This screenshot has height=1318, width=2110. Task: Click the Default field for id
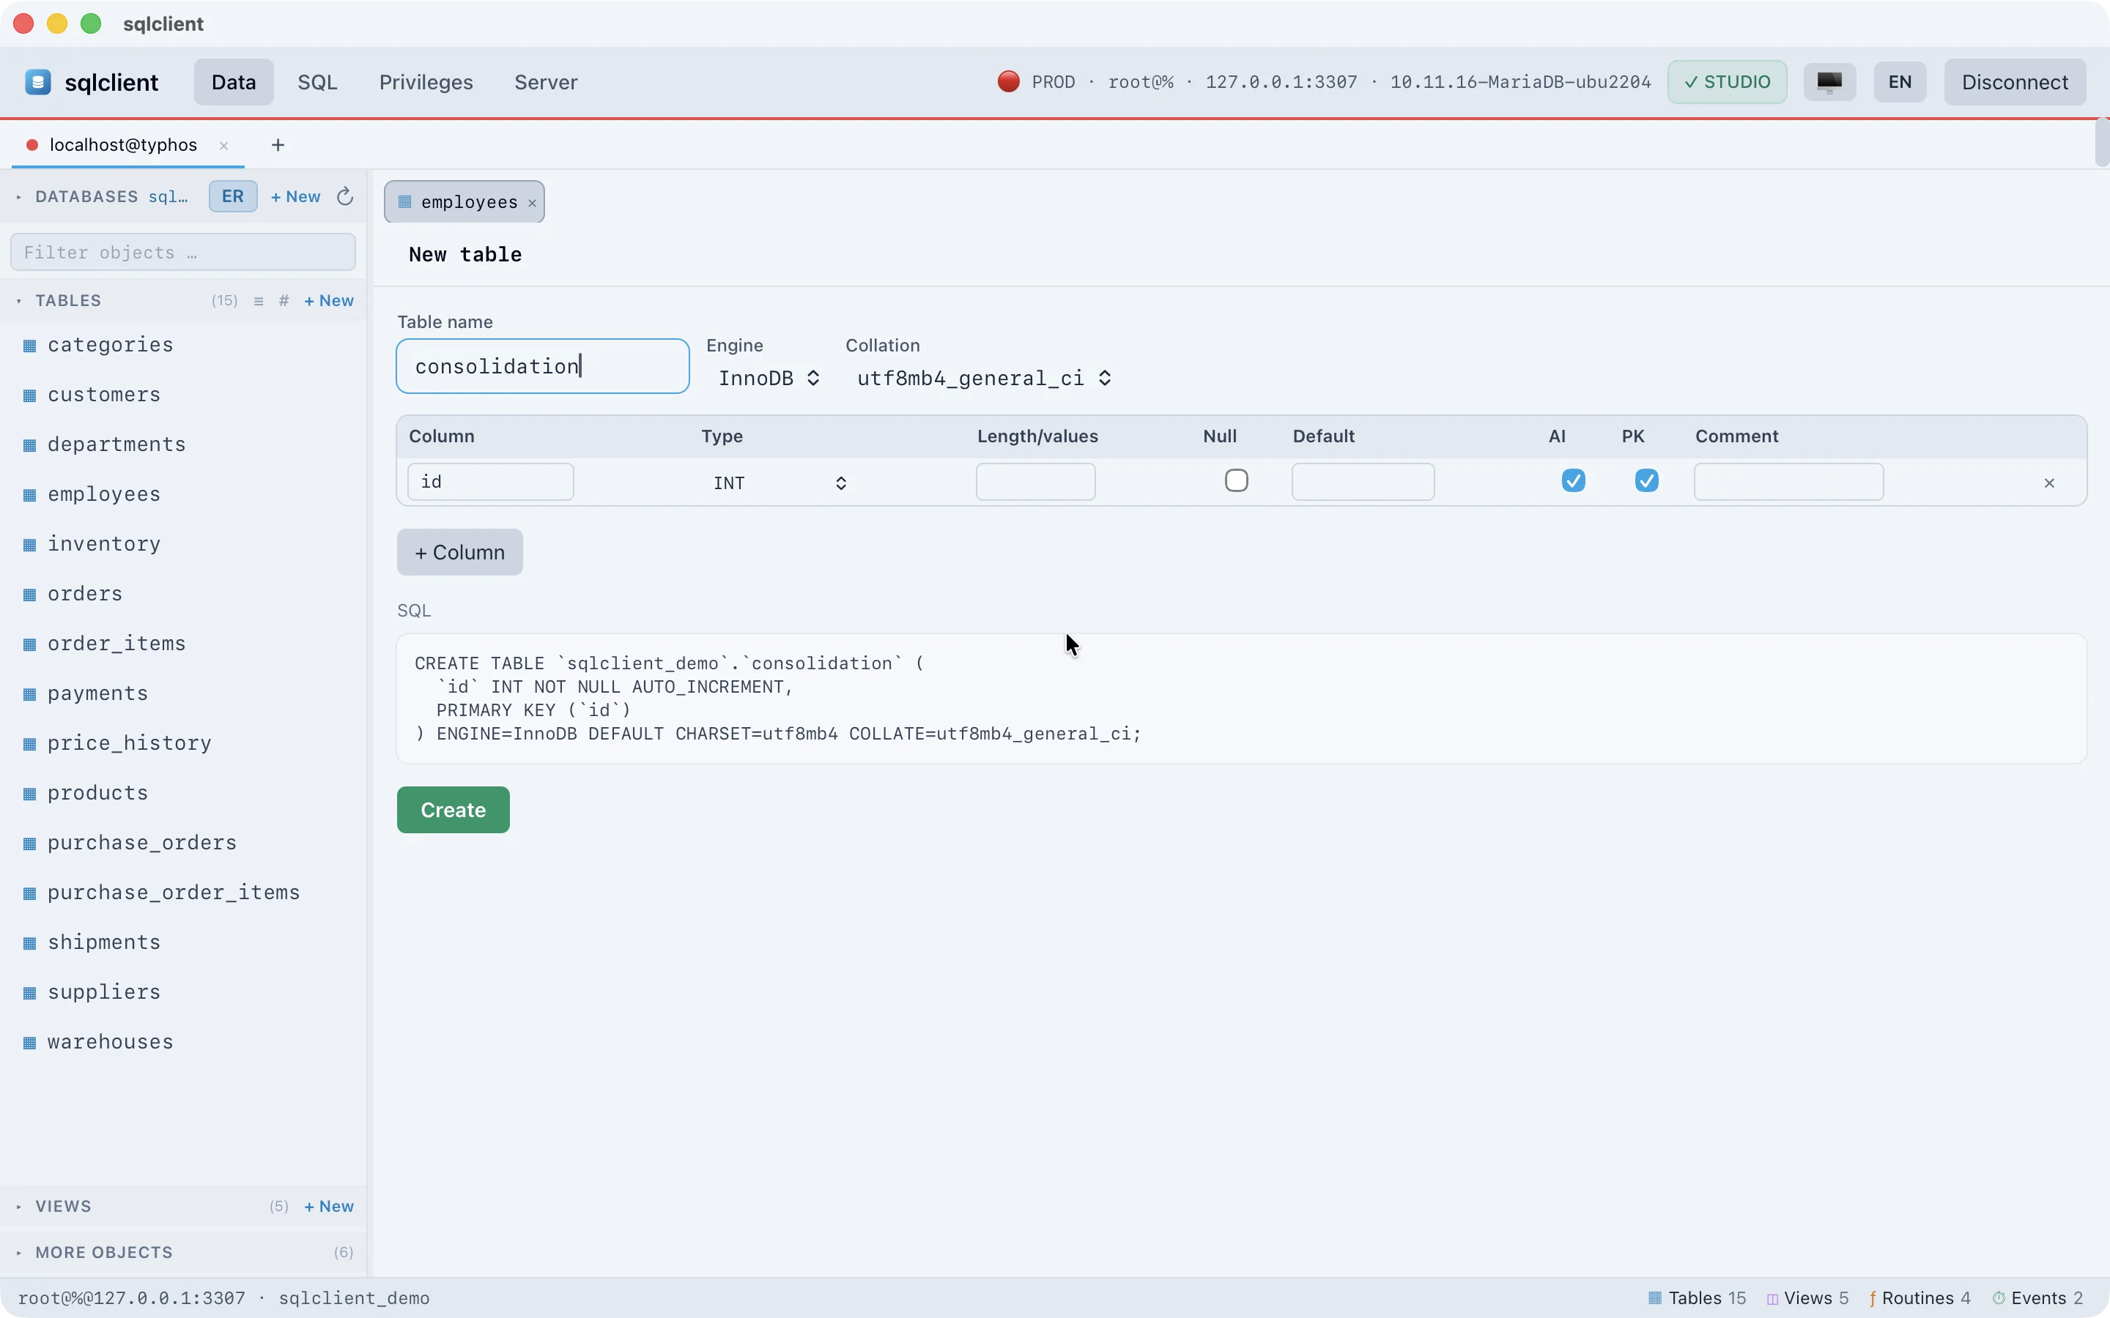pos(1363,482)
